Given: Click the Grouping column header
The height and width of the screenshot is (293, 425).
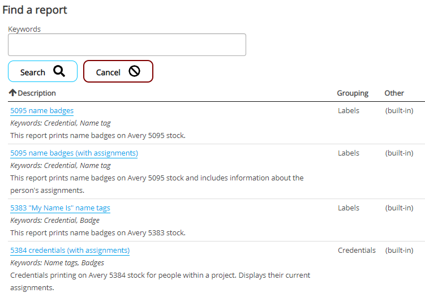Looking at the screenshot, I should (353, 93).
